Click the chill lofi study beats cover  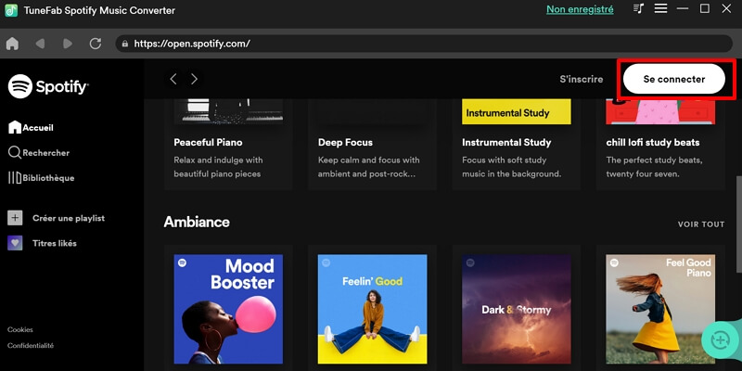click(660, 111)
